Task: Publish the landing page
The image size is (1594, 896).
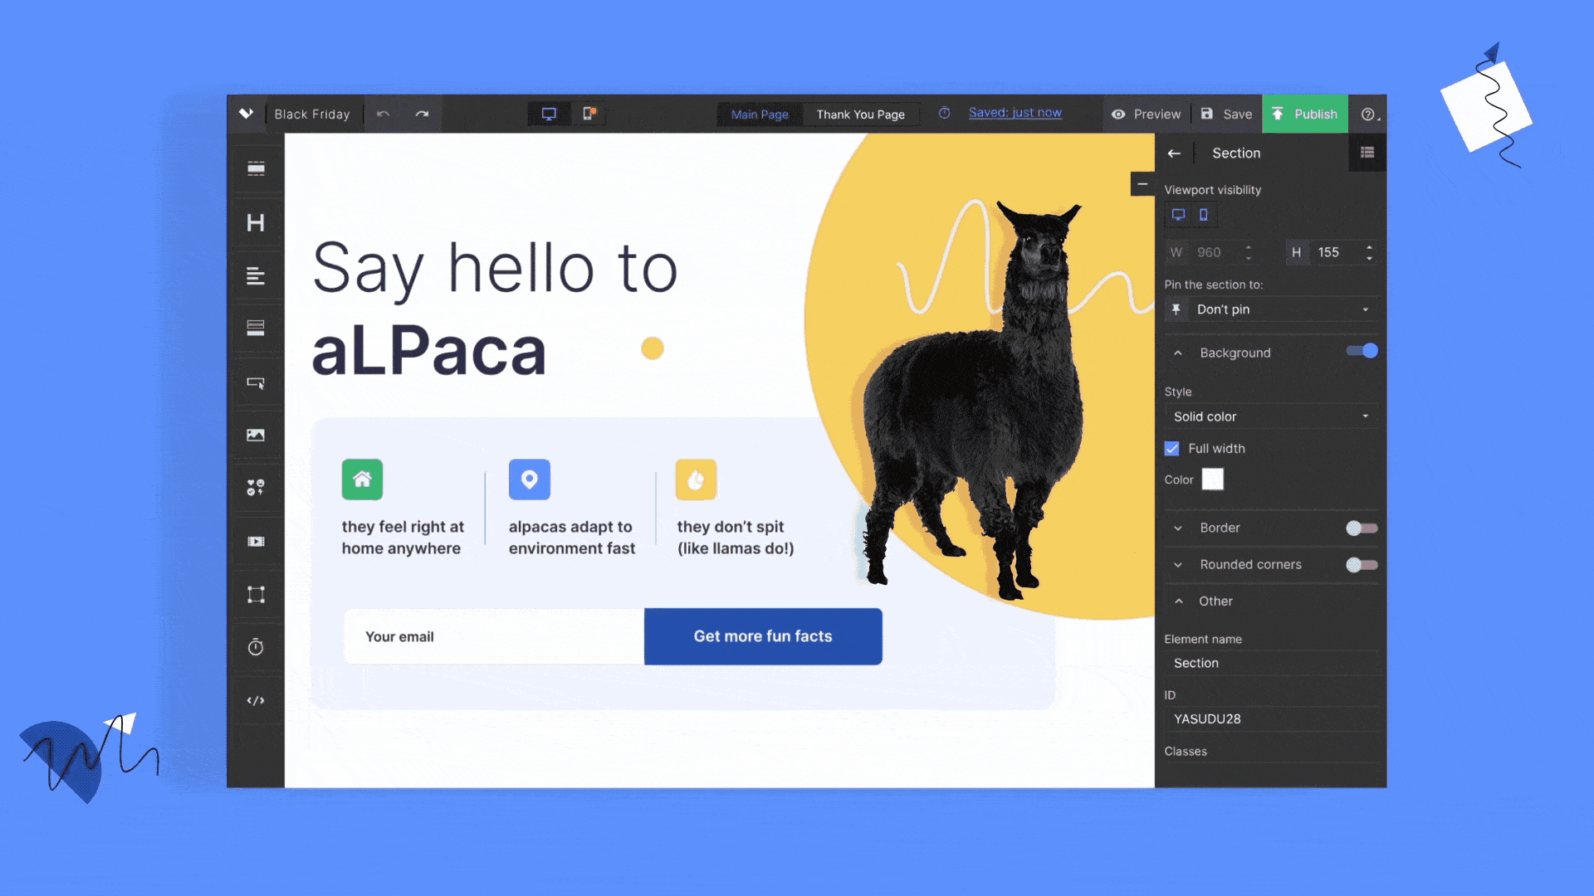Action: coord(1305,114)
